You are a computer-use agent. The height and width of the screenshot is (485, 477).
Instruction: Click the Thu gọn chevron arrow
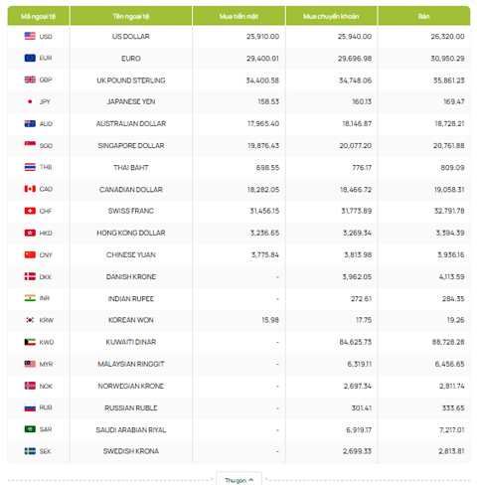click(251, 480)
